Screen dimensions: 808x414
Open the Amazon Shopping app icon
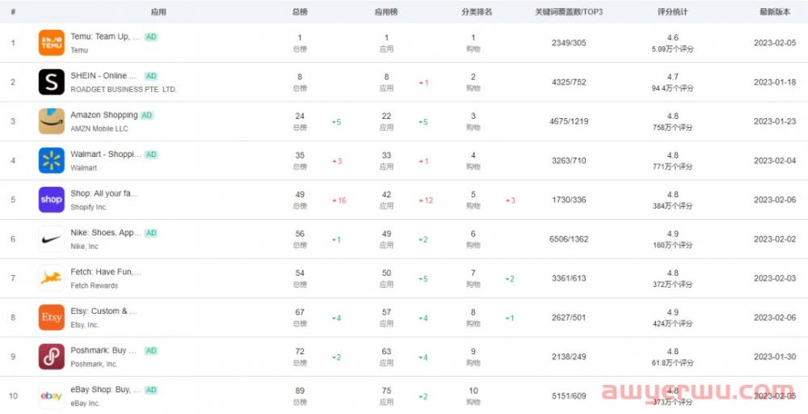pos(52,121)
